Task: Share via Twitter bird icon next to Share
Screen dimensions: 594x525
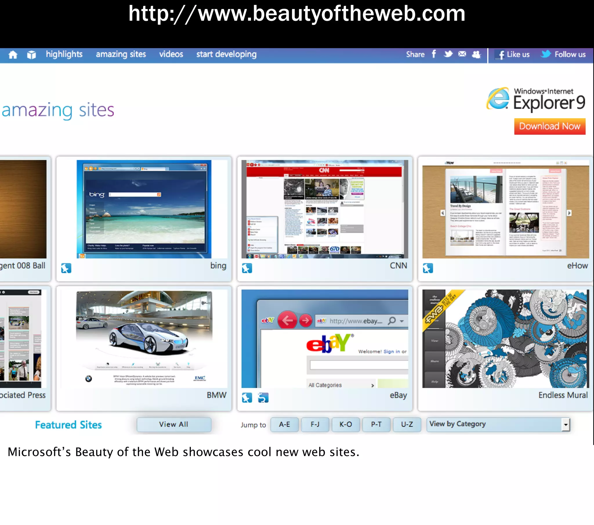Action: tap(448, 54)
